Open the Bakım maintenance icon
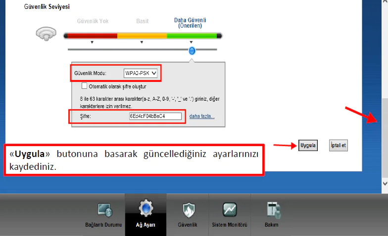 [x=273, y=210]
